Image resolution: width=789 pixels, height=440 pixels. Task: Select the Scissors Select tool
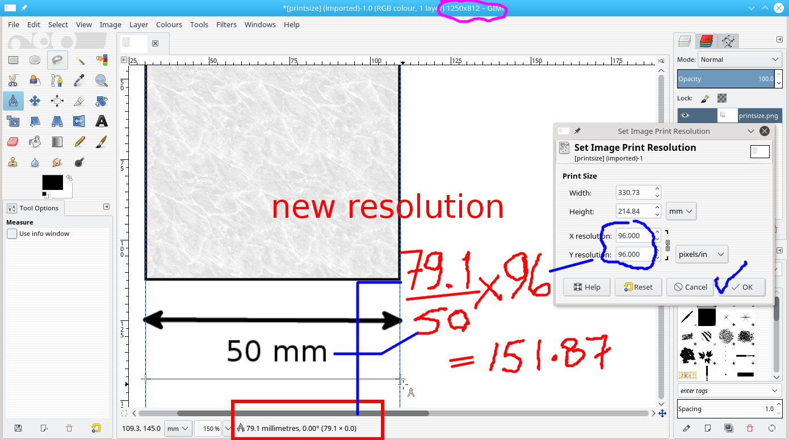pos(13,81)
